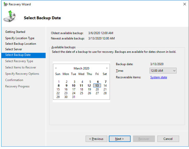Click the backup disk icon in header
This screenshot has height=149, width=189.
(10, 16)
